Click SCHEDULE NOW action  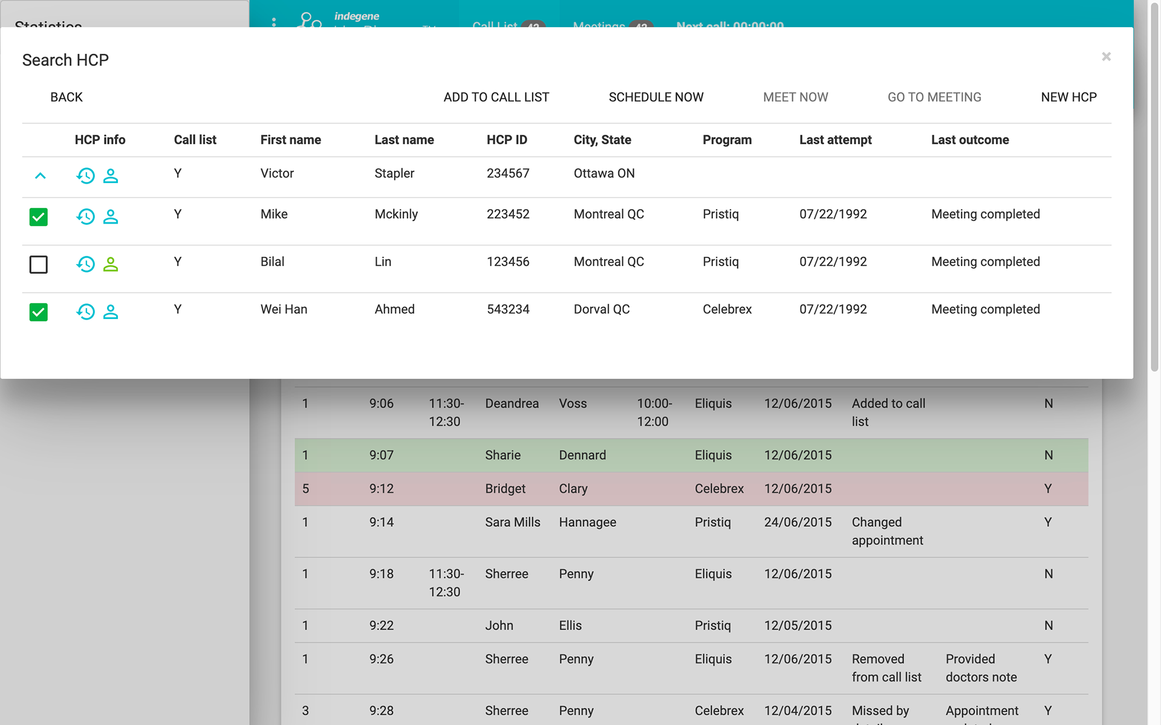(x=655, y=97)
